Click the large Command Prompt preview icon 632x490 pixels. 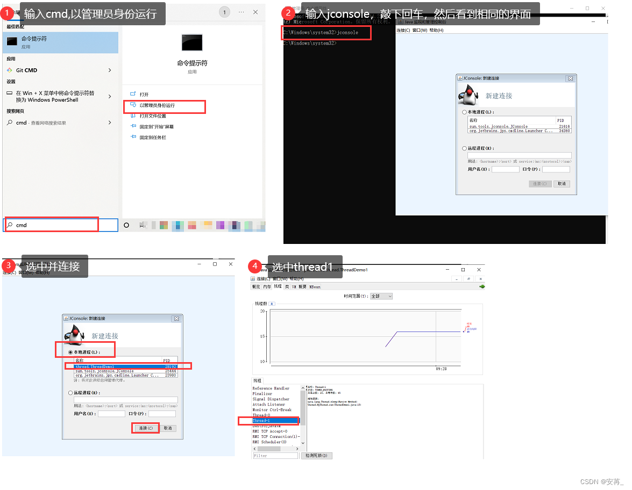click(192, 42)
